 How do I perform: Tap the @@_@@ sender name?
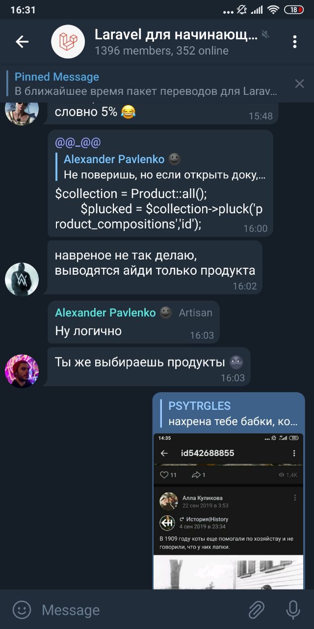pyautogui.click(x=78, y=143)
